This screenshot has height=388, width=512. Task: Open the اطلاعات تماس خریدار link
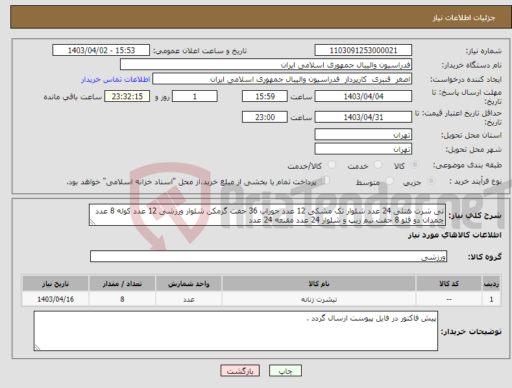click(x=116, y=79)
